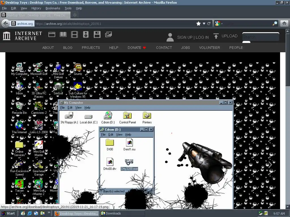Click the Cdrom (D:) drive icon in screenshot
The height and width of the screenshot is (217, 290).
pyautogui.click(x=108, y=118)
